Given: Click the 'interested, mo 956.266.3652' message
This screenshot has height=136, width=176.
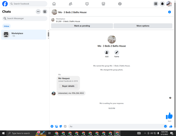Looking at the screenshot, I should pyautogui.click(x=71, y=93).
